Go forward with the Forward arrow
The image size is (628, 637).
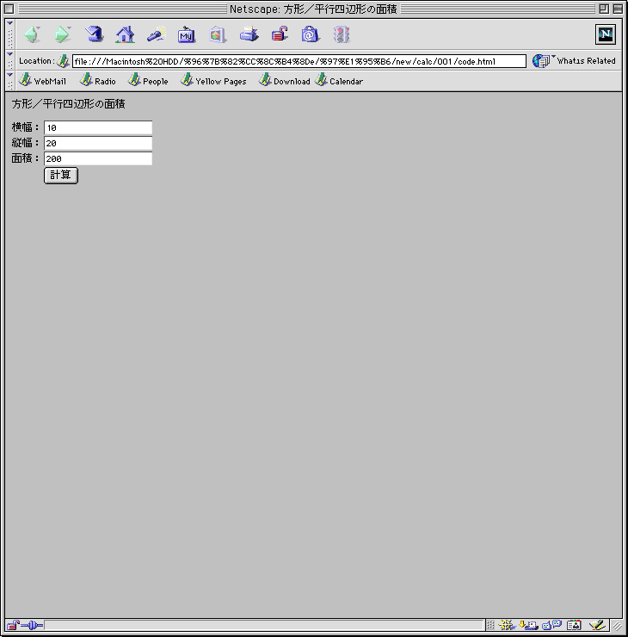point(63,34)
